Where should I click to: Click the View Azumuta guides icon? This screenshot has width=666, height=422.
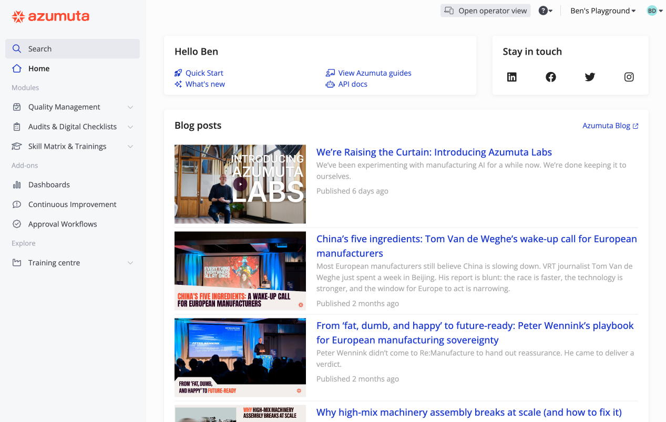tap(330, 73)
